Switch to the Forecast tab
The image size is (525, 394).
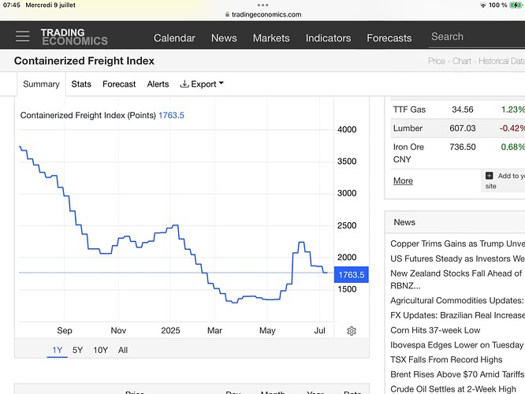(119, 84)
